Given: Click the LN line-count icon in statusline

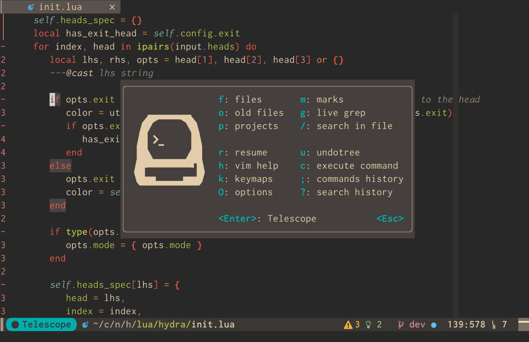Looking at the screenshot, I should point(494,325).
